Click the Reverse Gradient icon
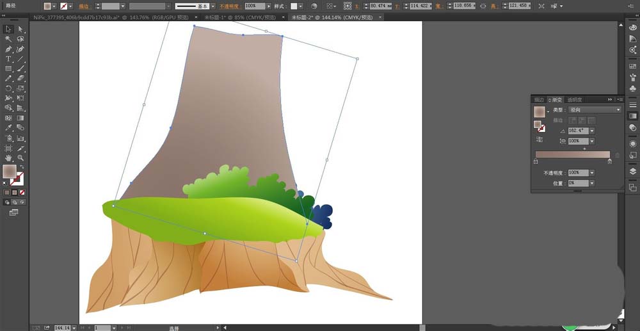Screen dimensions: 640x331 pyautogui.click(x=539, y=139)
